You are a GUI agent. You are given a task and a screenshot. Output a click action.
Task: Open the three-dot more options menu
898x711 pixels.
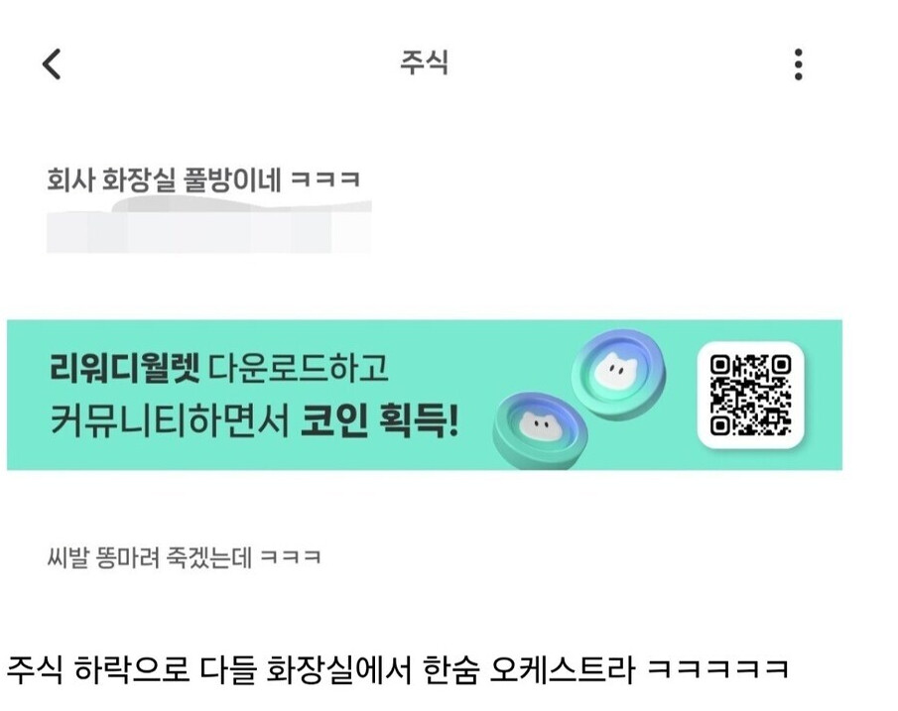coord(799,64)
